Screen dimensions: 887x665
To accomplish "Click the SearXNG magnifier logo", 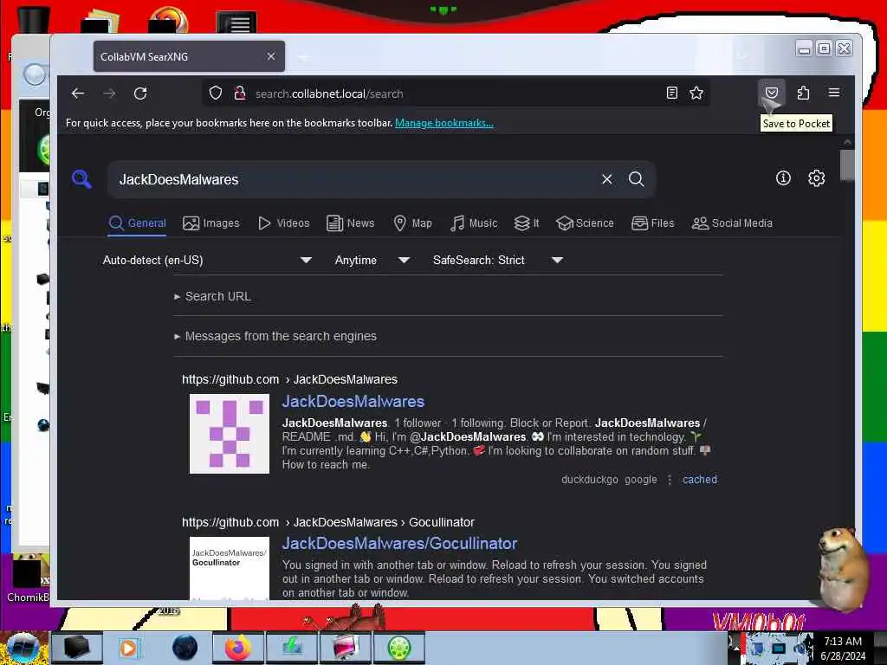I will click(81, 179).
